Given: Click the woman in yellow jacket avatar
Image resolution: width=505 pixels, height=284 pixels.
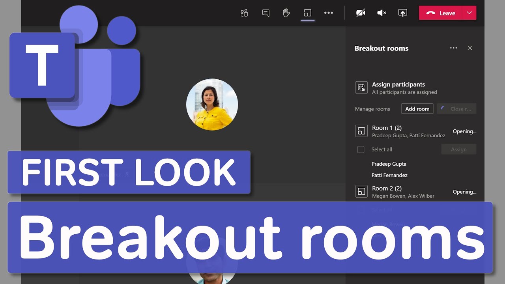Looking at the screenshot, I should (x=212, y=105).
